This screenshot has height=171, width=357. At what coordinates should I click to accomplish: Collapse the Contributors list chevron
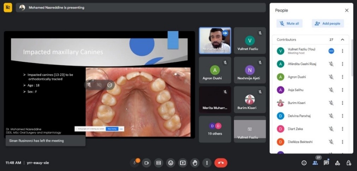[342, 40]
